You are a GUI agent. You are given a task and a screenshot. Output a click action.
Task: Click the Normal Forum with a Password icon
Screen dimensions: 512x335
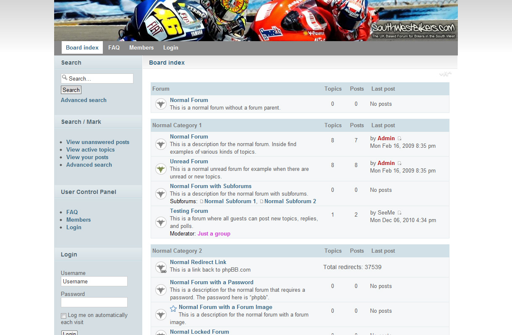point(161,290)
